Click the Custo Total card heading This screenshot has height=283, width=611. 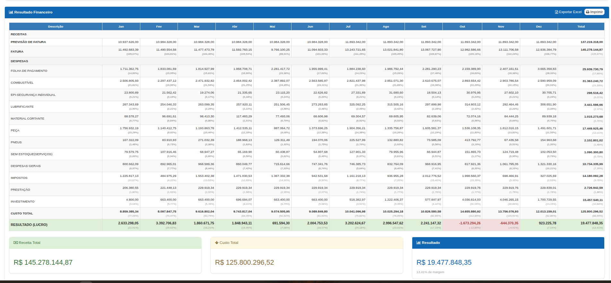pyautogui.click(x=229, y=243)
